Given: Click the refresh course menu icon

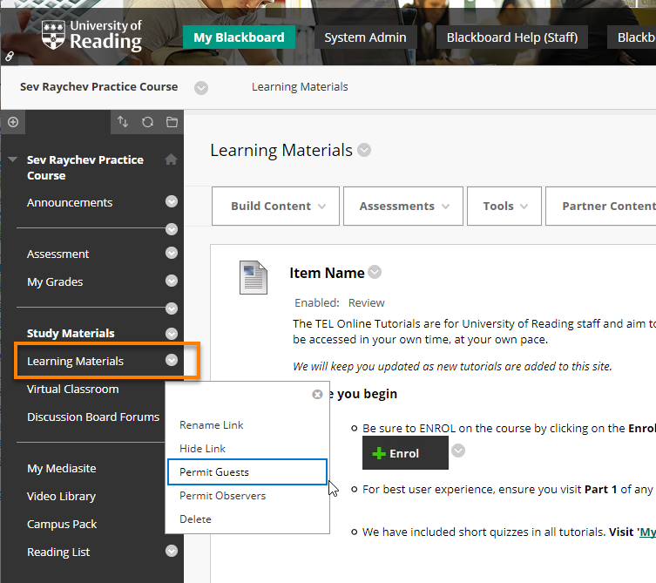Looking at the screenshot, I should 147,122.
